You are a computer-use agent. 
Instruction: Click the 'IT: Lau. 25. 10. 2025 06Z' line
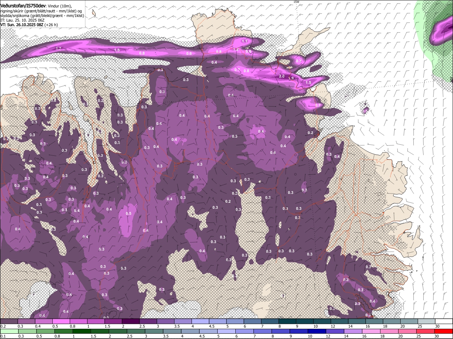[x=22, y=20]
